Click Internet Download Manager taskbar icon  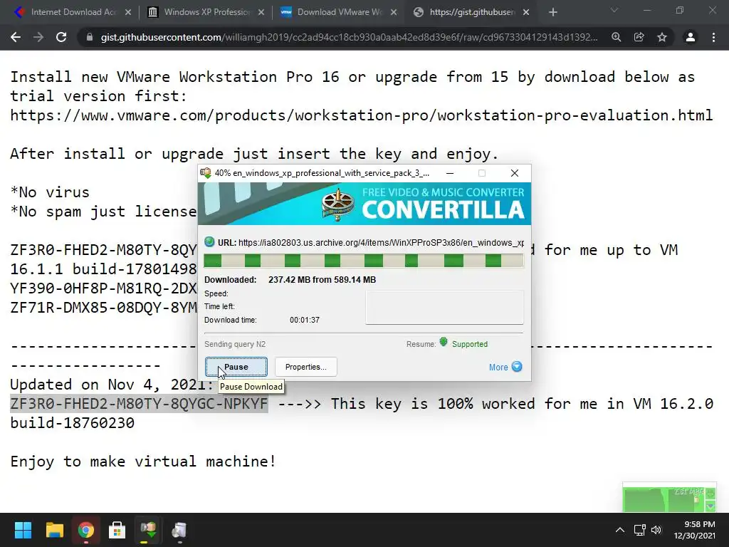coord(148,530)
